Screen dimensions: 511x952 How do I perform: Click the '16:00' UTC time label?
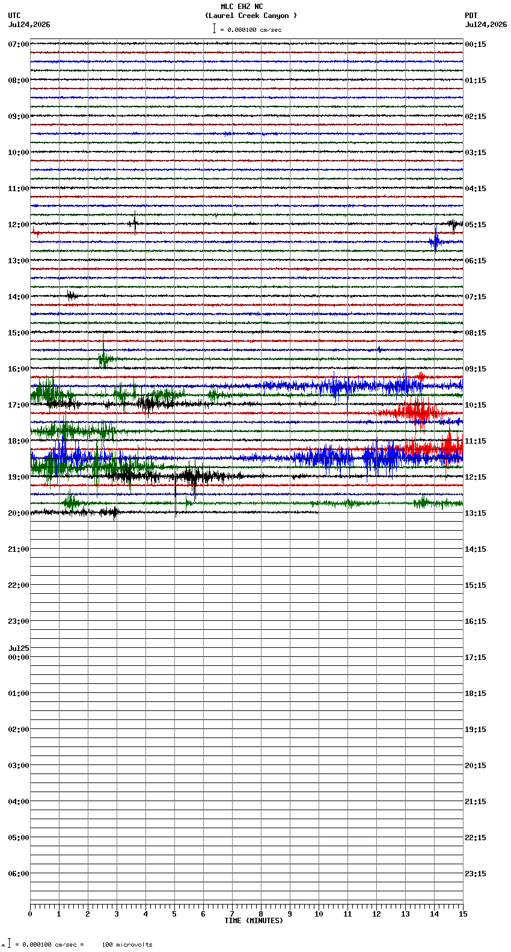pyautogui.click(x=19, y=369)
